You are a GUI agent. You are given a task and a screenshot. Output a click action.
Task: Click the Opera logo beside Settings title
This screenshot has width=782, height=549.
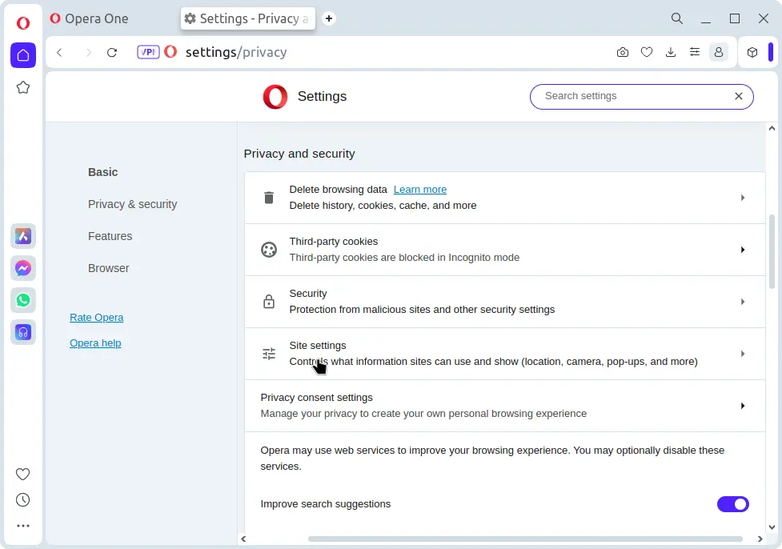[275, 97]
